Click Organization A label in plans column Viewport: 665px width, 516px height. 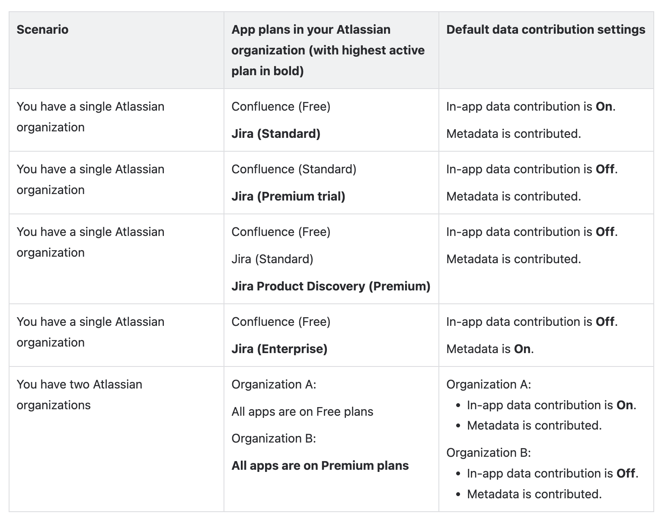coord(274,384)
